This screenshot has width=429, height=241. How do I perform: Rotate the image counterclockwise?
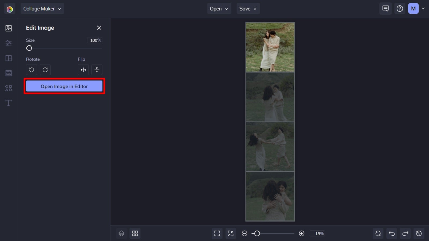[x=31, y=70]
